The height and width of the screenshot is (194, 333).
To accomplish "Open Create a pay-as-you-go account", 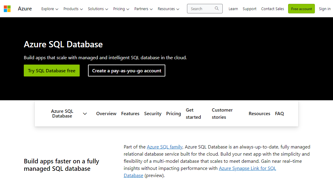I will click(126, 71).
